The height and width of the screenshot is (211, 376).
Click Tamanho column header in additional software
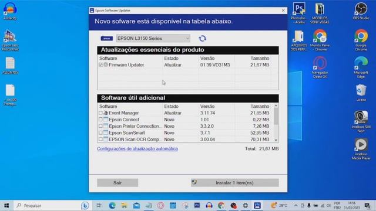coord(260,106)
